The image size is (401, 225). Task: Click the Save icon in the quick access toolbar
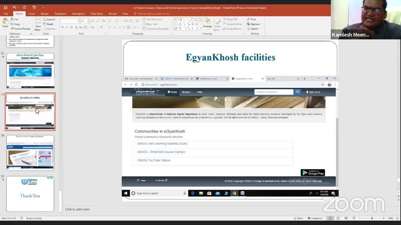pyautogui.click(x=5, y=7)
